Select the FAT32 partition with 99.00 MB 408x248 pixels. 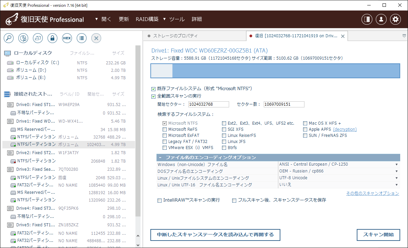[69, 185]
